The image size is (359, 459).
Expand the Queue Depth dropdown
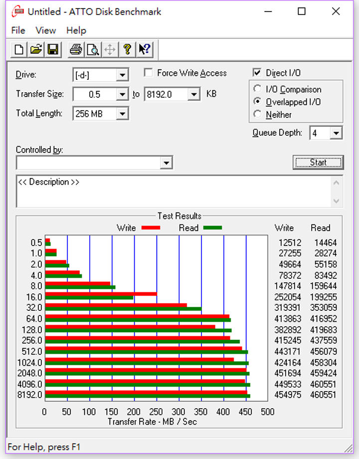tap(337, 133)
